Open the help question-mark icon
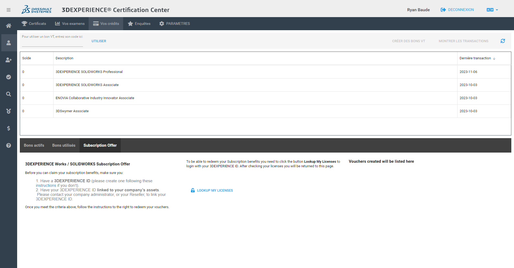514x268 pixels. (9, 145)
